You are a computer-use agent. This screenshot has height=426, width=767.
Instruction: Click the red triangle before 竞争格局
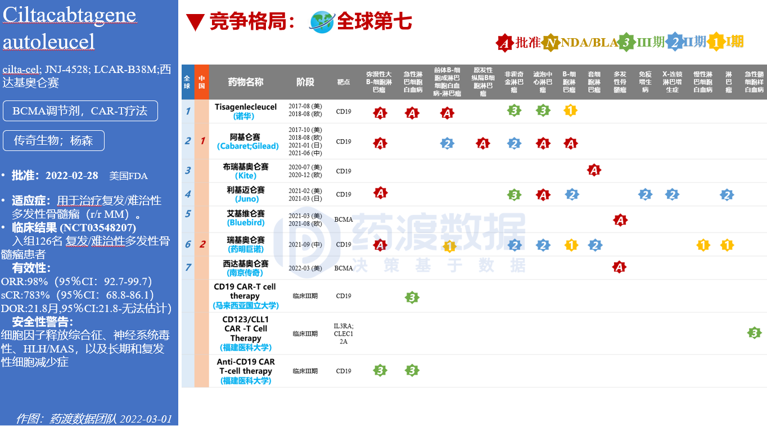pos(195,22)
